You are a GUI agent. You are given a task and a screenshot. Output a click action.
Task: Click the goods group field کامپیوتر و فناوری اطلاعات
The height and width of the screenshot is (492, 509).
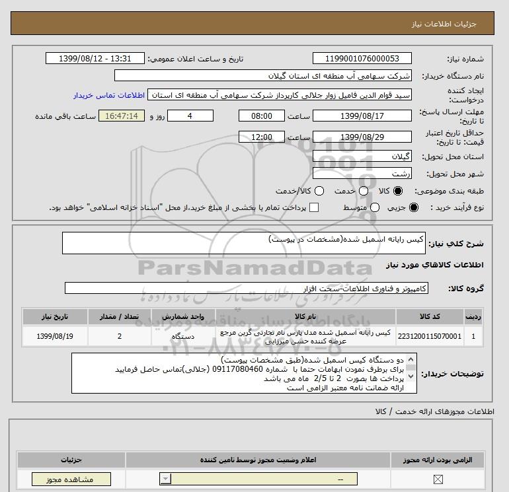[x=247, y=288]
